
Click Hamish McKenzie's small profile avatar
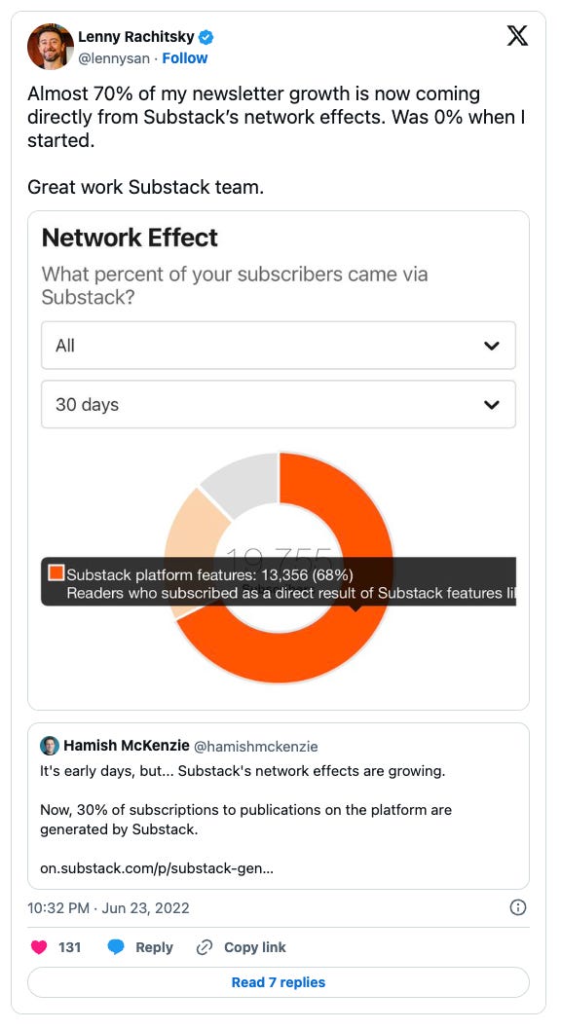click(x=49, y=746)
